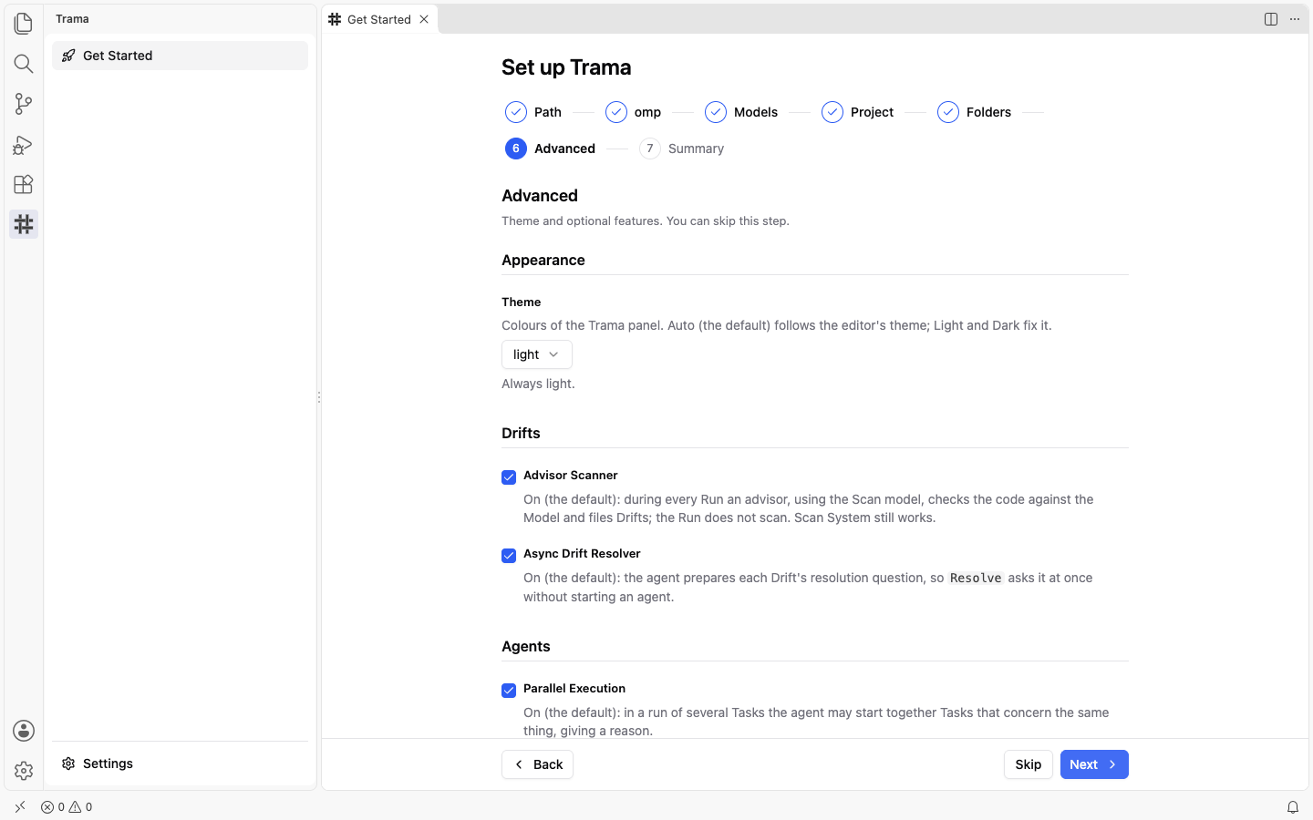Click the notifications bell icon
This screenshot has height=820, width=1313.
point(1293,807)
